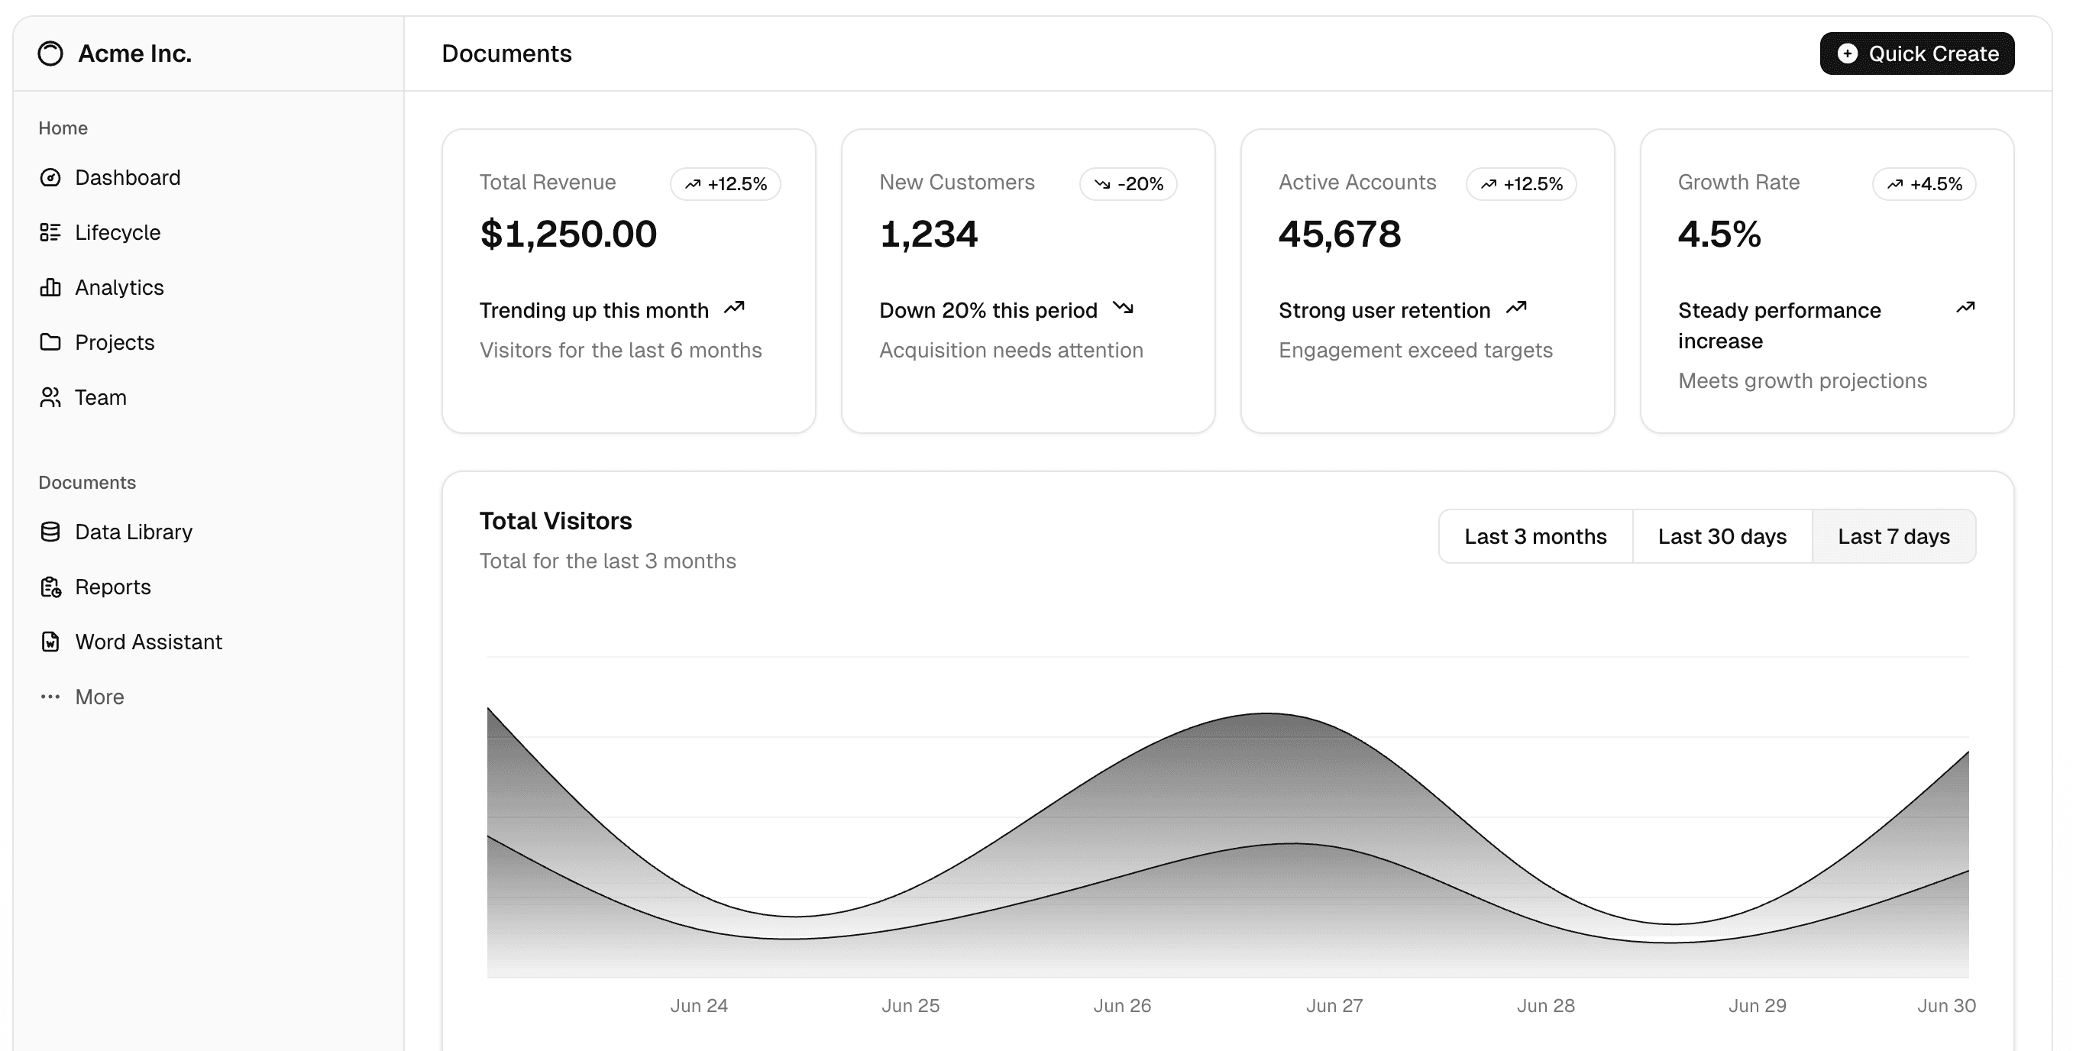Open the Reports sidebar menu item

tap(113, 587)
